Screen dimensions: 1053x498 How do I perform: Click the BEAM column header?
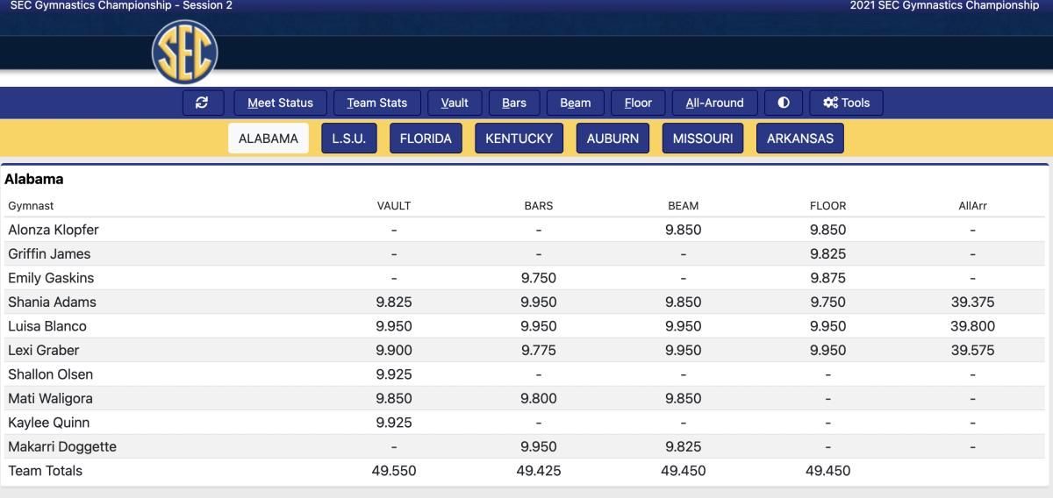tap(684, 206)
